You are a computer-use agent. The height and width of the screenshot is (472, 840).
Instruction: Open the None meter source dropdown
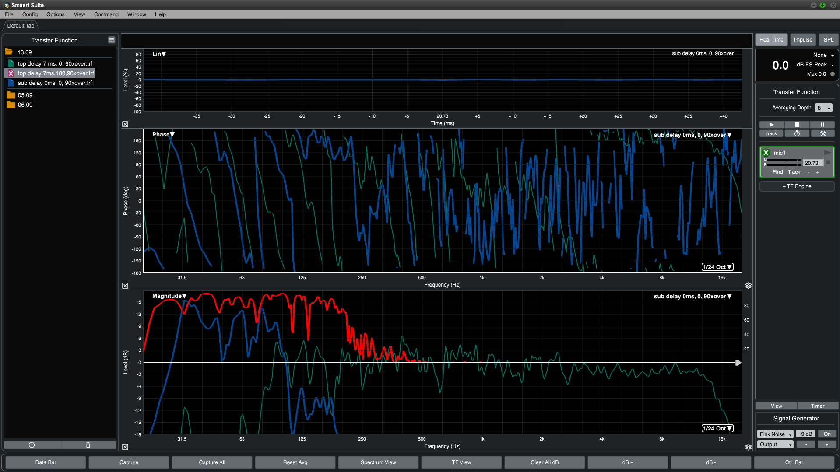coord(823,55)
